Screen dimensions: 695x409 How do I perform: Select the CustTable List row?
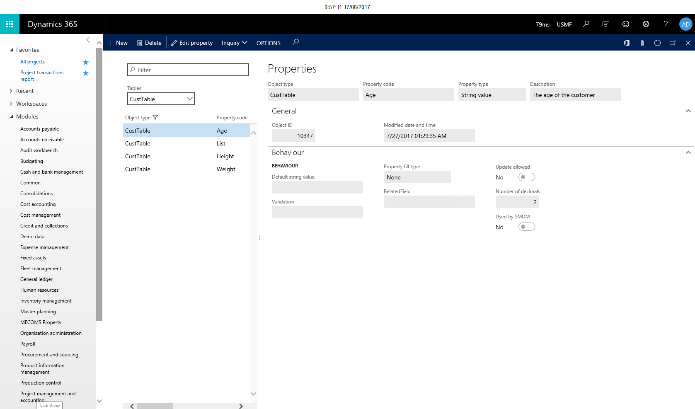(186, 143)
